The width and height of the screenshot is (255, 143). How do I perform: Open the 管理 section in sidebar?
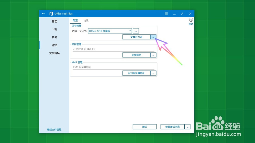54,21
